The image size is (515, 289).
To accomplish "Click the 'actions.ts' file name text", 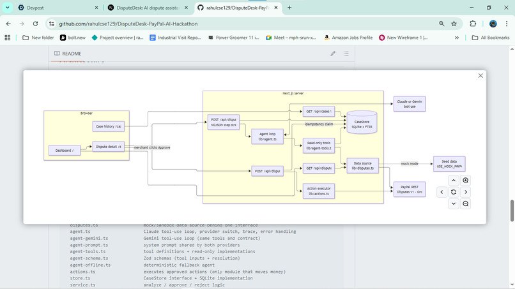I will [82, 272].
